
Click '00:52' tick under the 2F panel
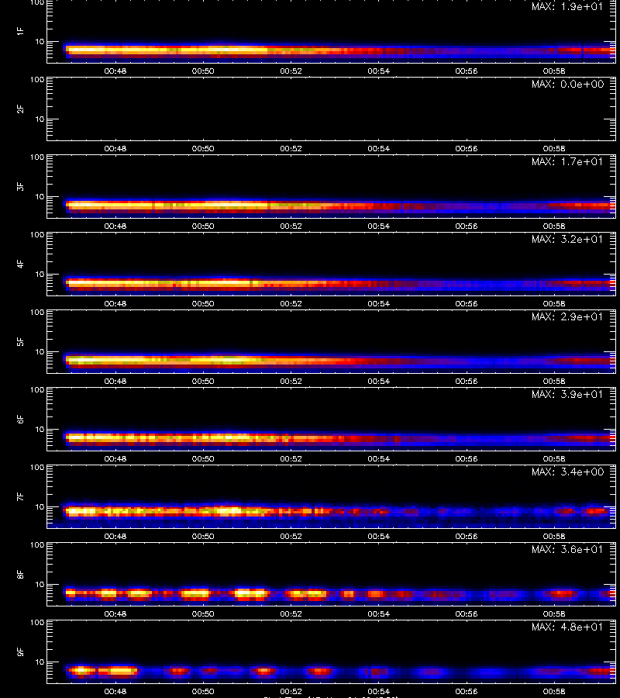291,149
